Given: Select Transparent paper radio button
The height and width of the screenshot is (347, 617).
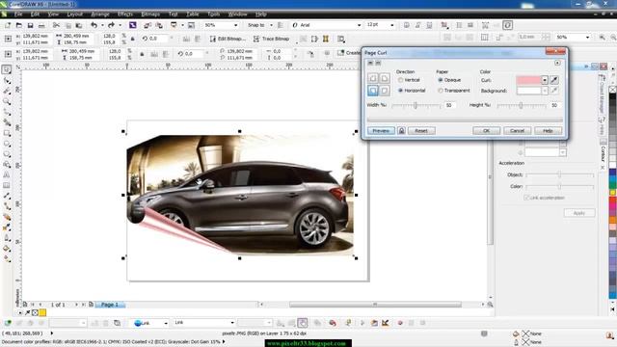Looking at the screenshot, I should tap(441, 91).
